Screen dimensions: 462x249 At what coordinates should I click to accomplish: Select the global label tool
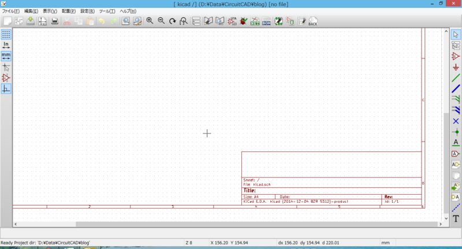[456, 154]
